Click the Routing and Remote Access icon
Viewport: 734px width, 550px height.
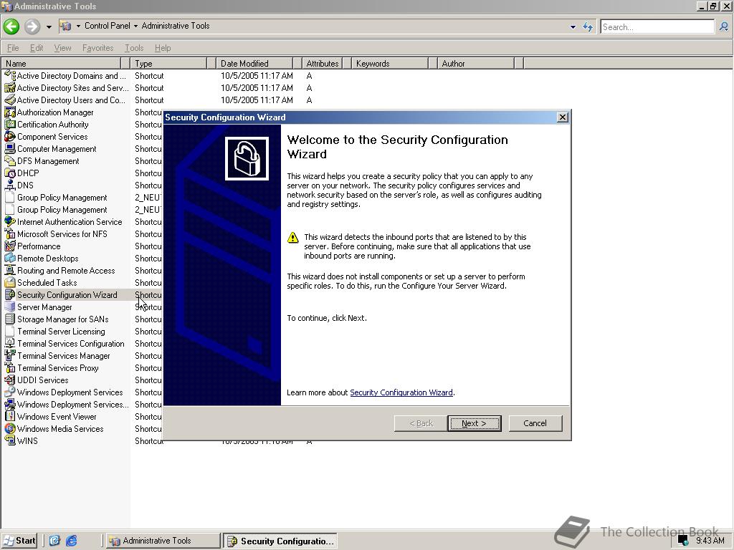pos(10,270)
